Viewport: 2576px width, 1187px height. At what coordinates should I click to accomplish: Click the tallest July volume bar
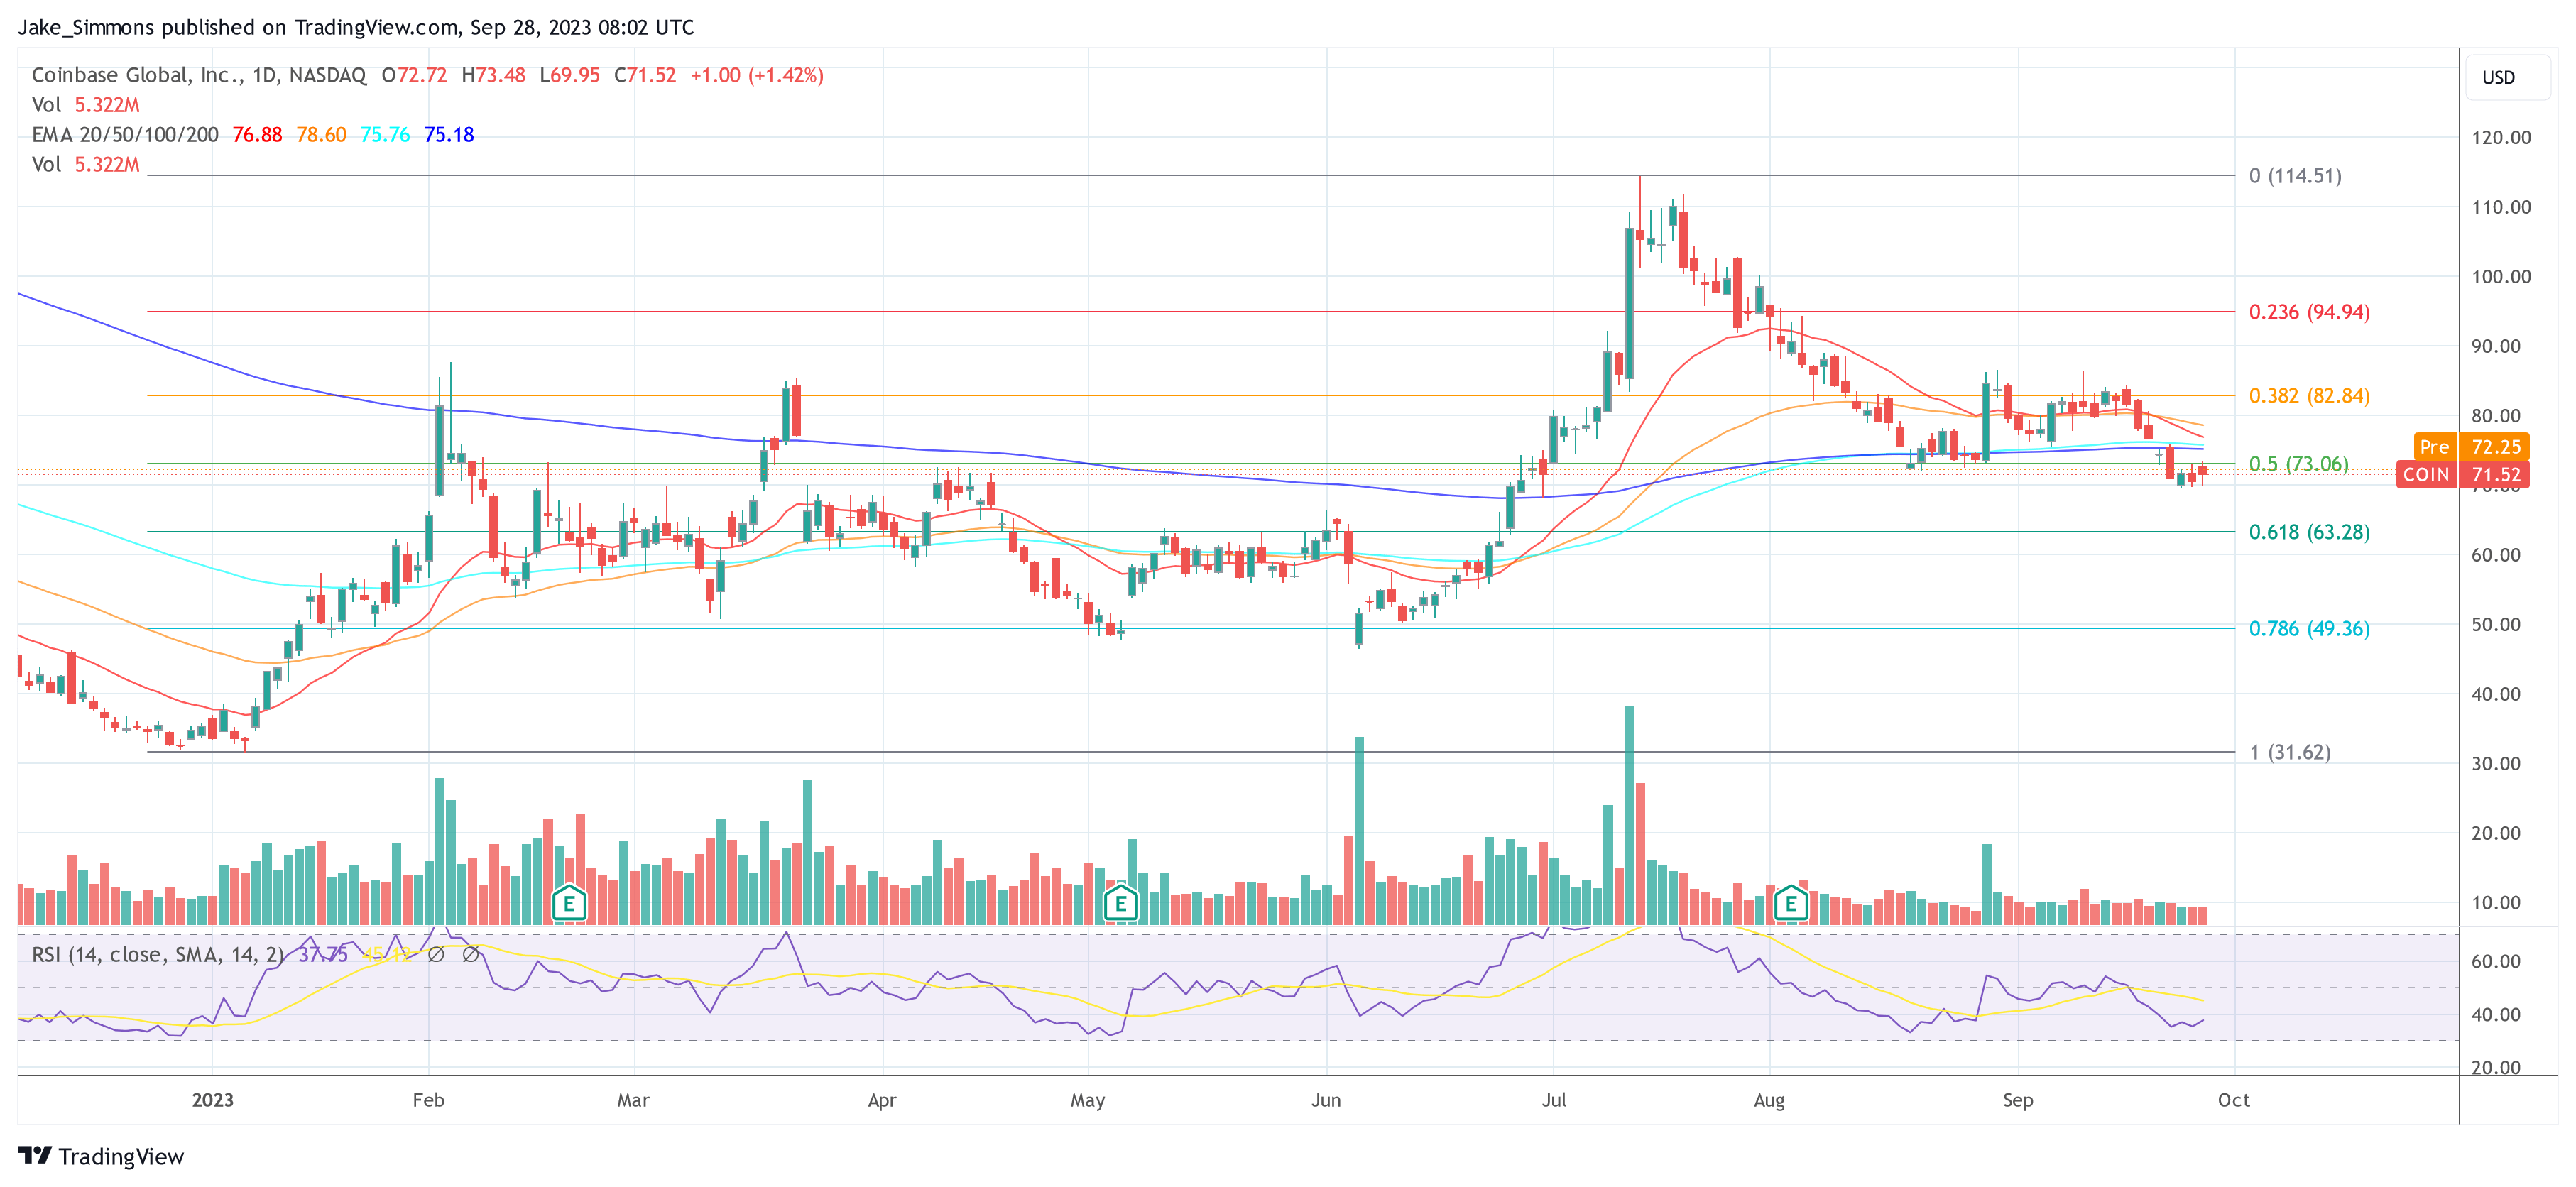1629,815
